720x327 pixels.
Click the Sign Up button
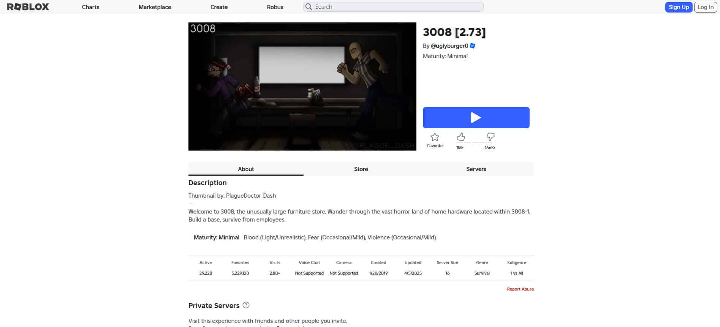tap(679, 7)
